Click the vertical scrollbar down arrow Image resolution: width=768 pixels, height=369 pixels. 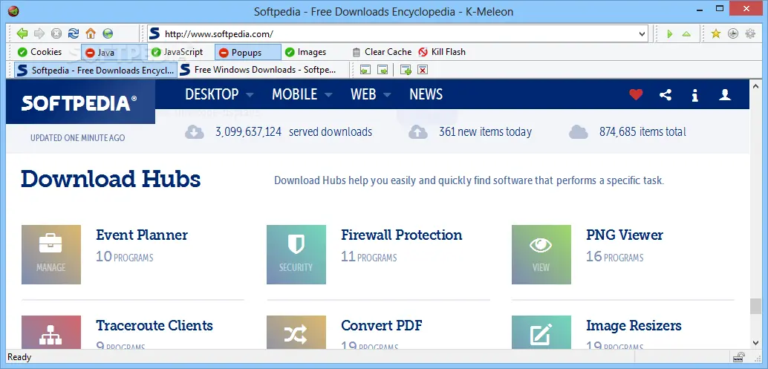click(756, 342)
